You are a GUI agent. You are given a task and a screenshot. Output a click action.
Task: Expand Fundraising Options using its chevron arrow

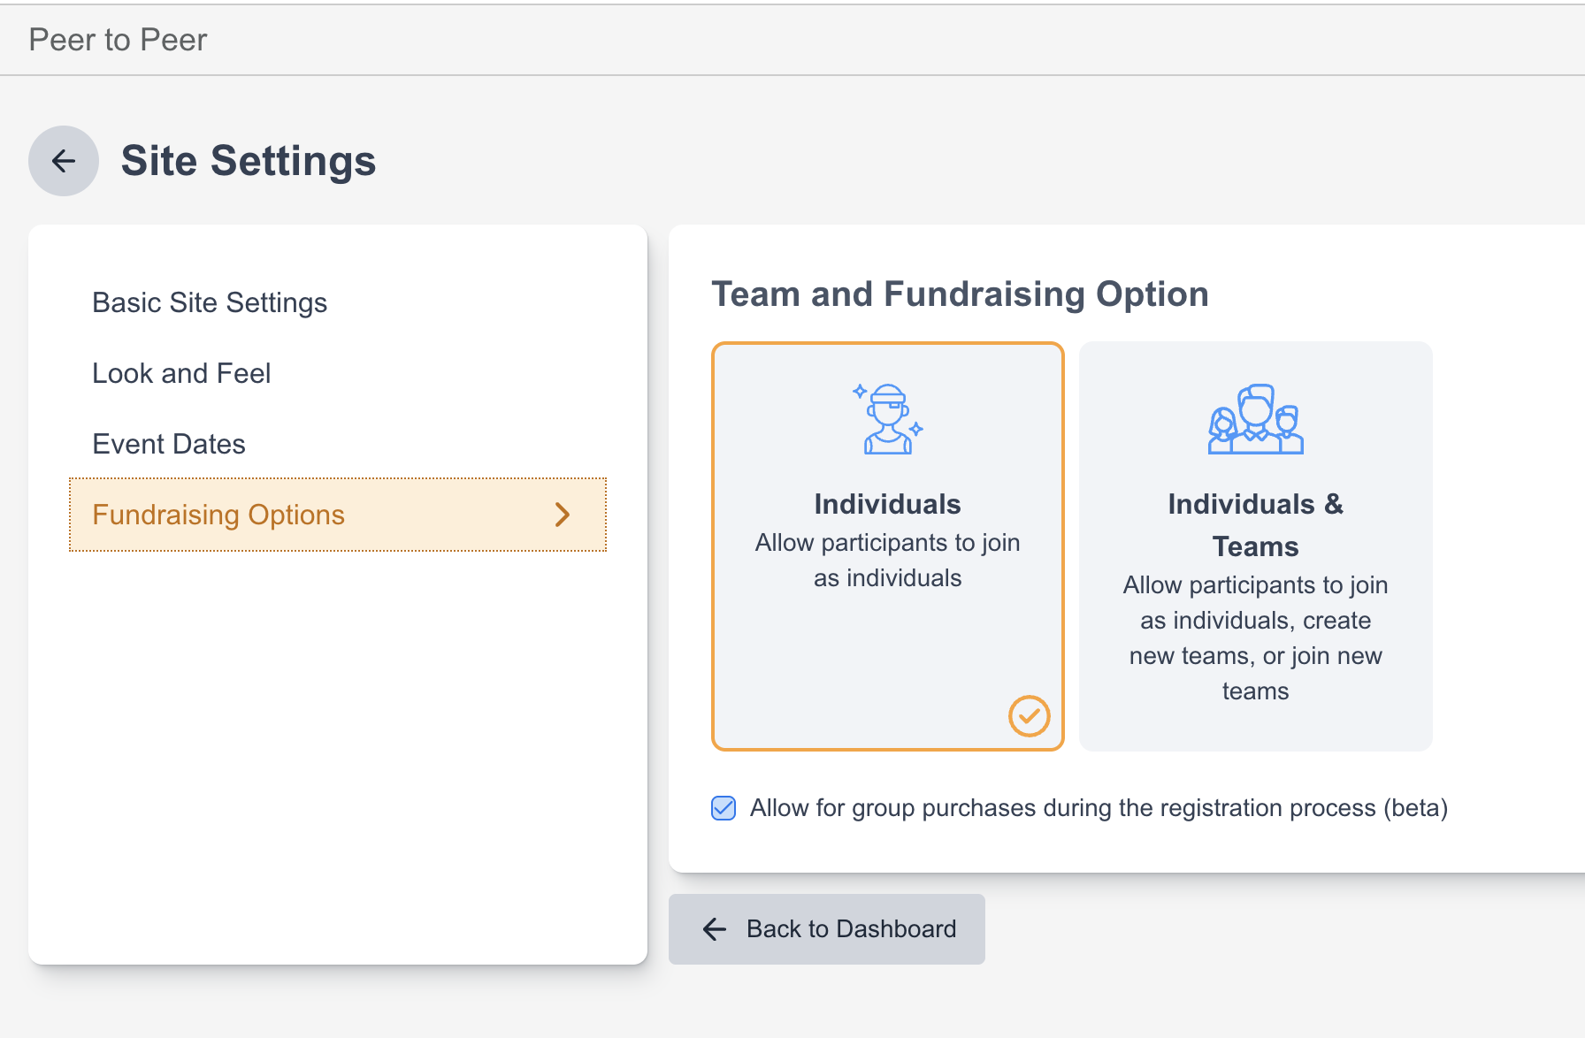(563, 515)
